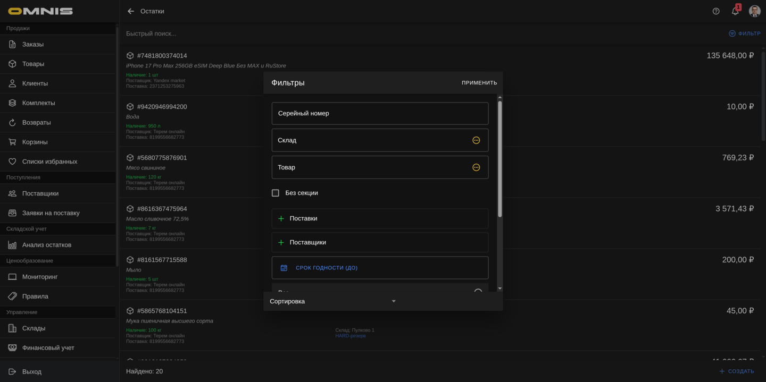Click the box icon for item #7481800374014

click(130, 56)
